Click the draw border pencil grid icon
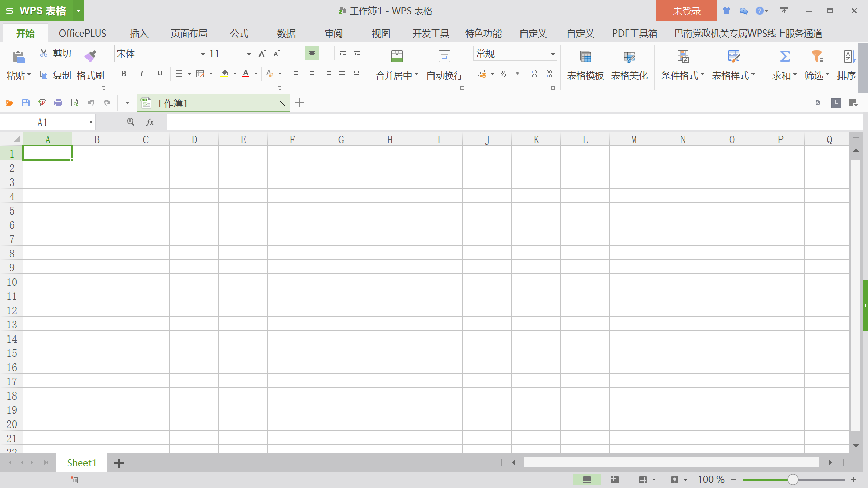The height and width of the screenshot is (488, 868). [x=200, y=74]
